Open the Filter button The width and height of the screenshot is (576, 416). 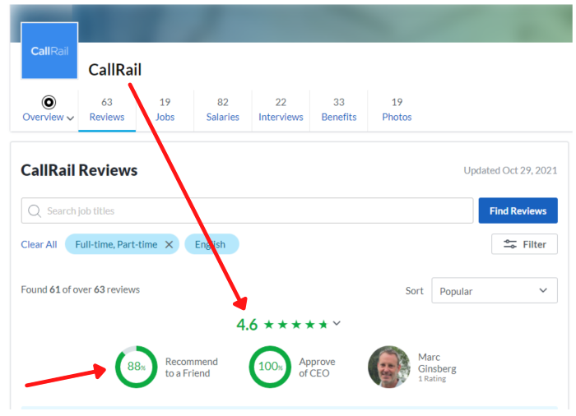(524, 244)
